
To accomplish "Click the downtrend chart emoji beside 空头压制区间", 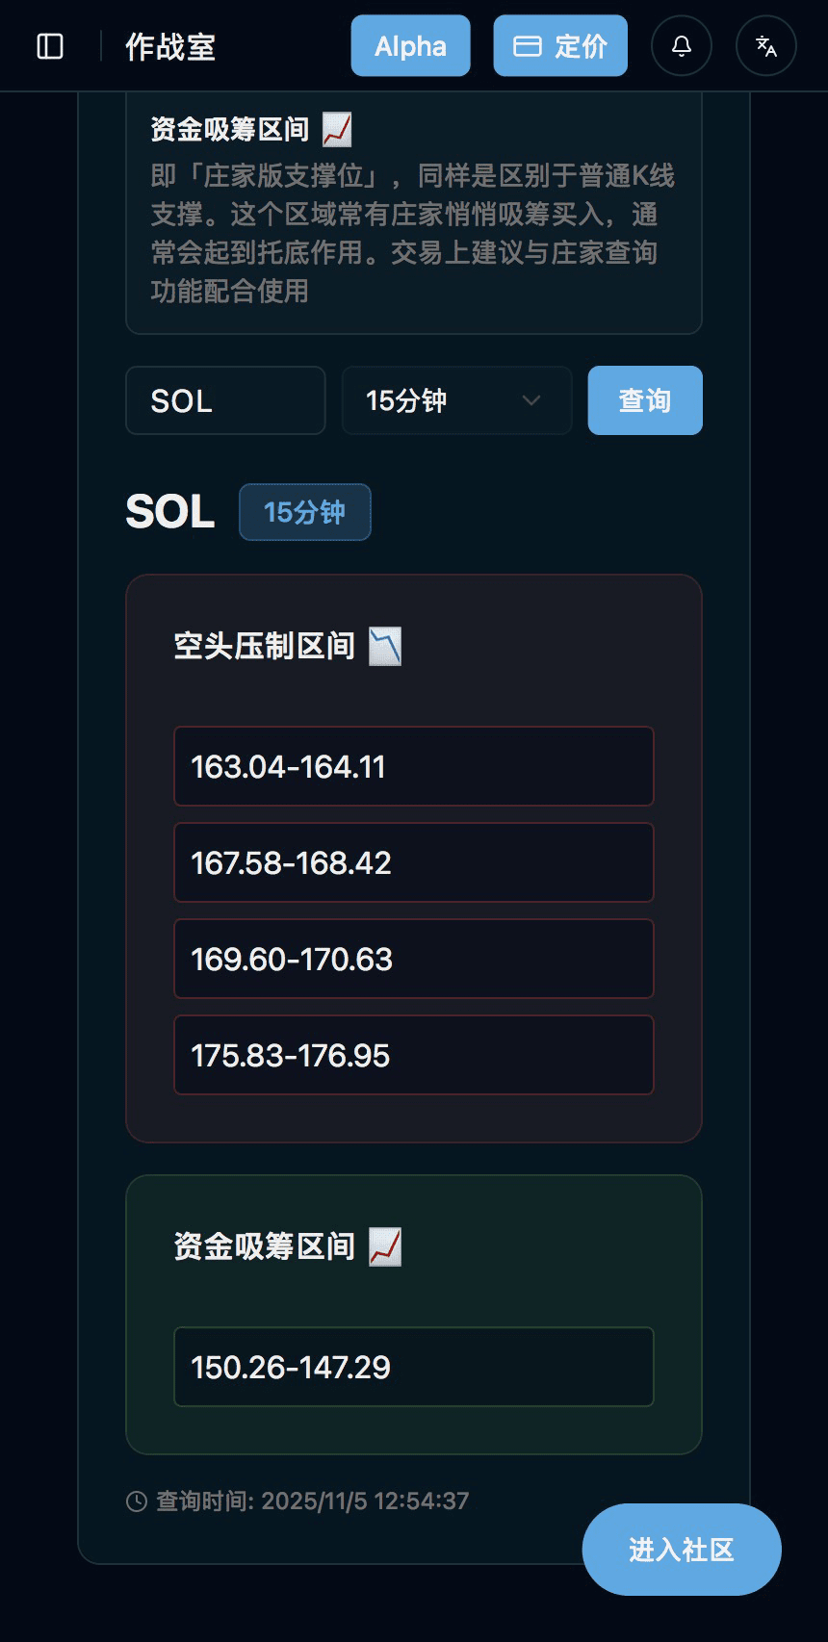I will (x=385, y=647).
